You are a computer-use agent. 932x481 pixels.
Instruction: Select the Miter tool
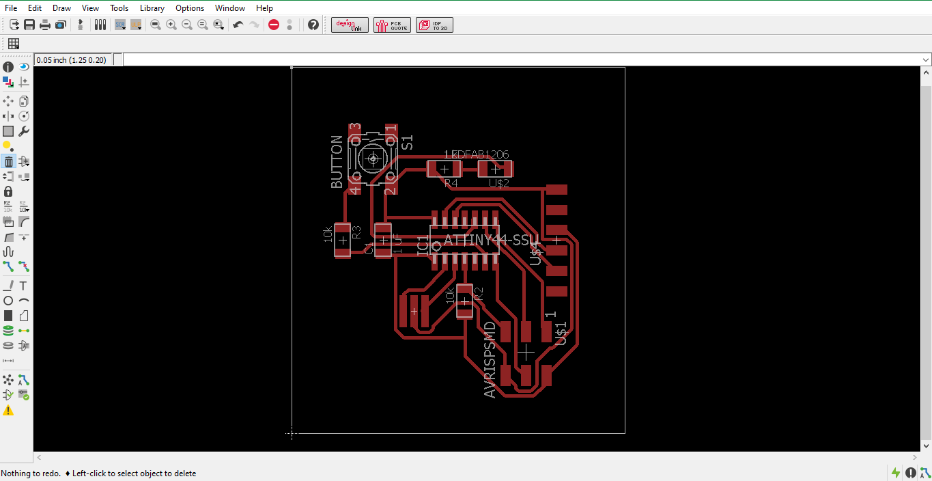click(24, 221)
